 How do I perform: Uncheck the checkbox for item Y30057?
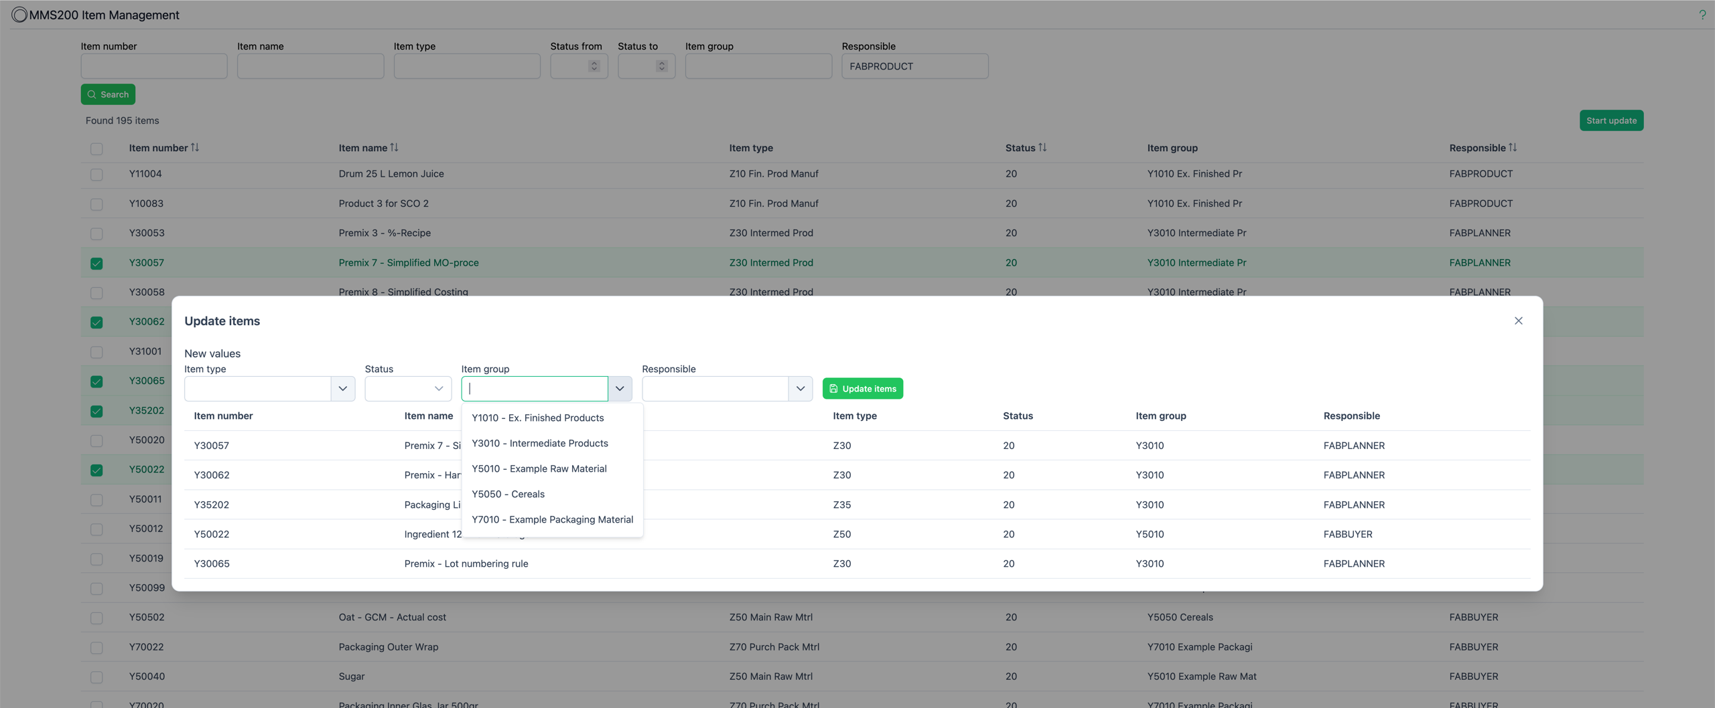(96, 263)
